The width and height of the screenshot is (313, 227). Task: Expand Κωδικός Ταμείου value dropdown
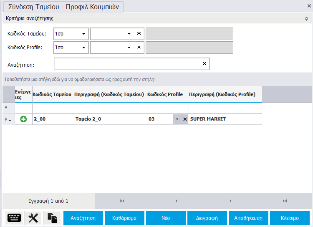pyautogui.click(x=129, y=34)
